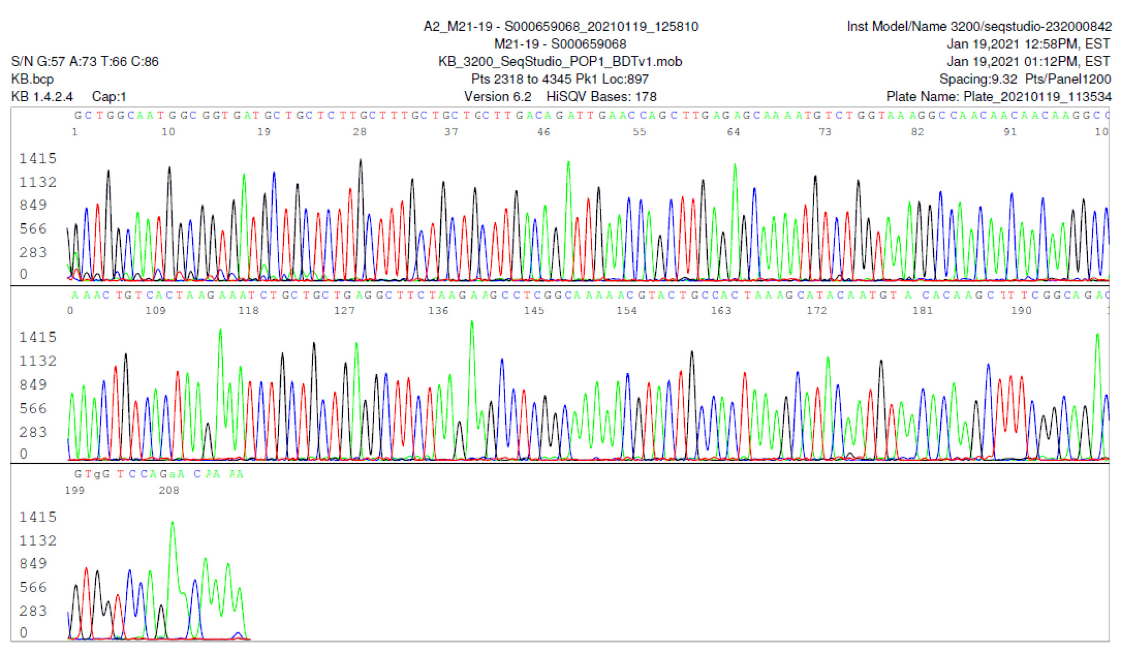Select the KB.bcp basecaller label

coord(32,79)
